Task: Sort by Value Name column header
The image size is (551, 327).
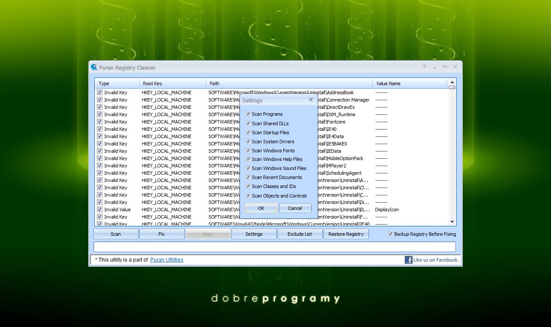Action: (410, 83)
